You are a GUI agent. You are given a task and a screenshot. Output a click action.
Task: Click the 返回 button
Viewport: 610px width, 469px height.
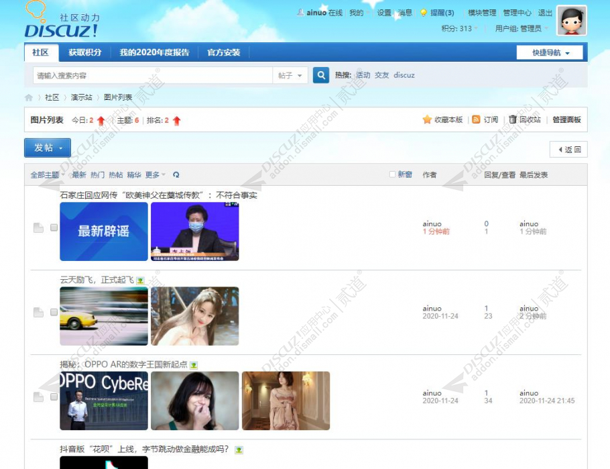tap(568, 150)
